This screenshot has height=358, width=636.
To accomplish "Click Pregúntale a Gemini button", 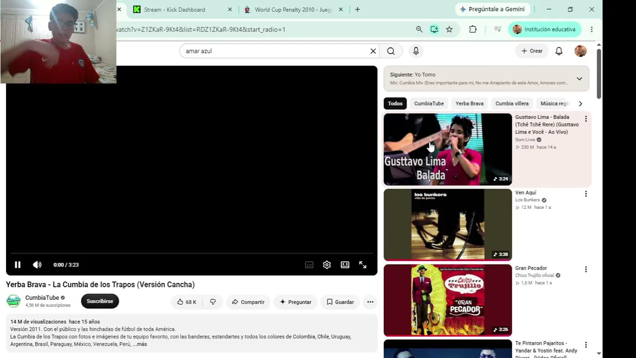I will [x=492, y=9].
